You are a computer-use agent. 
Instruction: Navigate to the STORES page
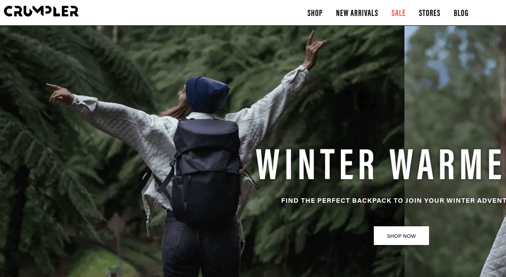pyautogui.click(x=429, y=13)
